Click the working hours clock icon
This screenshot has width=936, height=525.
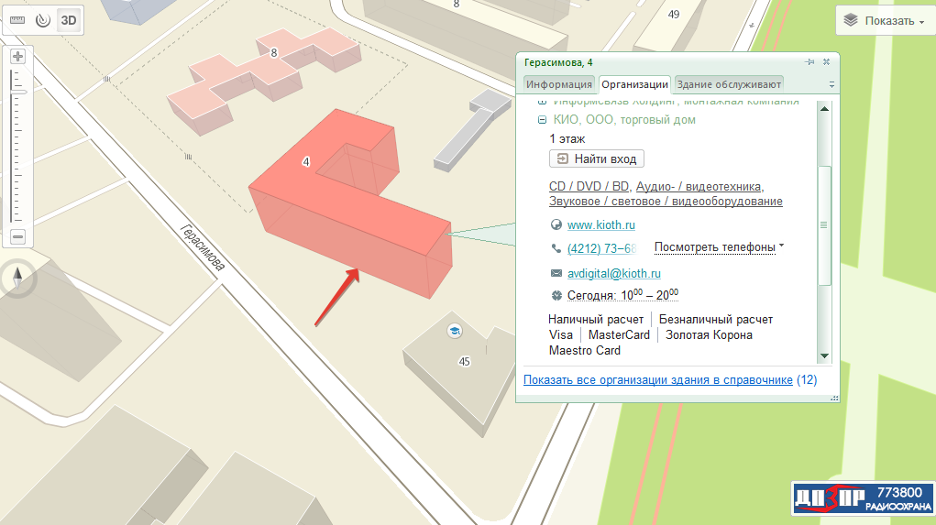pos(556,295)
